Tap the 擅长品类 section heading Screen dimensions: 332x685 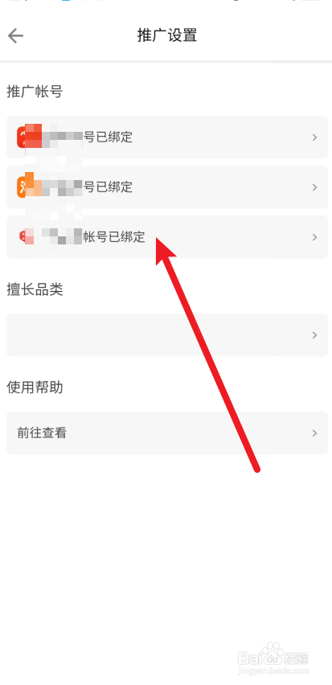[35, 289]
